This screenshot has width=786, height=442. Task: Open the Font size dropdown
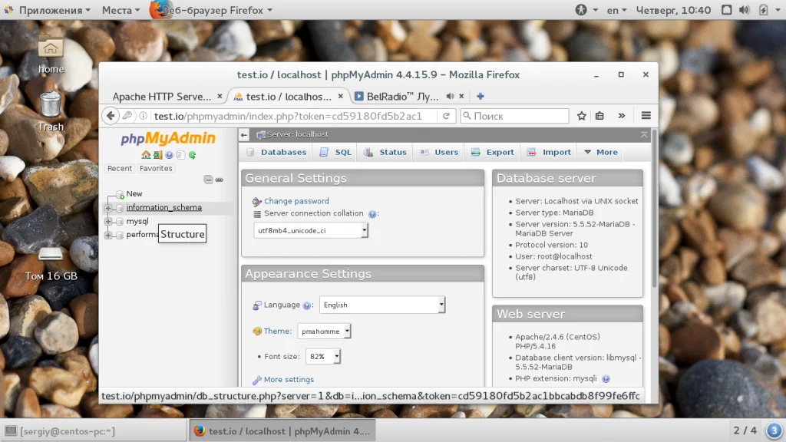pos(323,356)
